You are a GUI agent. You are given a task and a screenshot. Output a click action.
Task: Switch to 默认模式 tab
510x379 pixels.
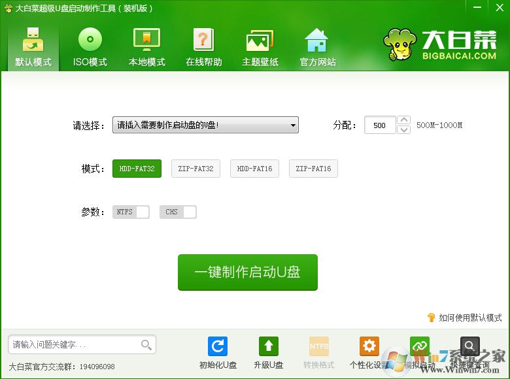33,47
